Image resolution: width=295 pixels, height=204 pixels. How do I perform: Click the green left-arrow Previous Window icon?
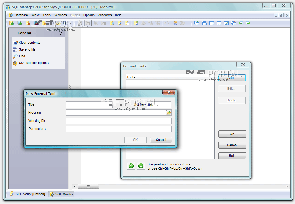(241, 23)
